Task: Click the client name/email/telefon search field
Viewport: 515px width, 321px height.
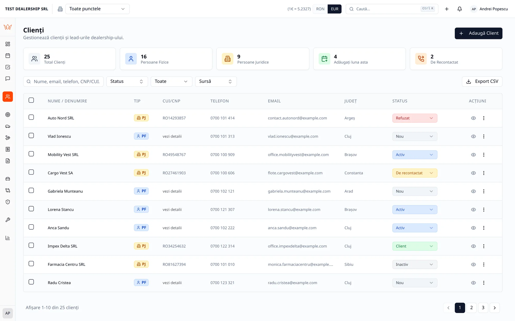Action: tap(63, 81)
